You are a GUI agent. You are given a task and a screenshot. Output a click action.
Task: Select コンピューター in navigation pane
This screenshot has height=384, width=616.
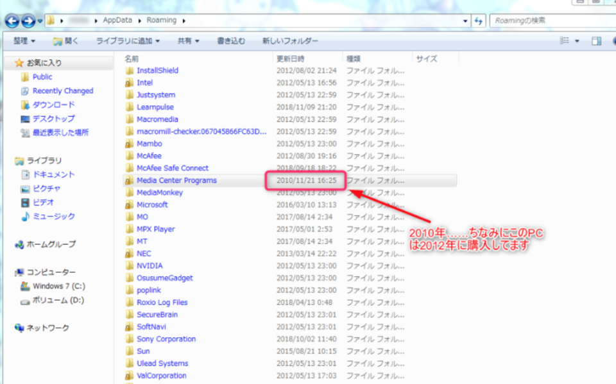click(51, 272)
